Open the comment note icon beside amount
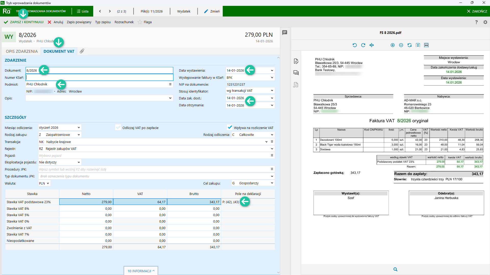This screenshot has width=490, height=275. (284, 33)
